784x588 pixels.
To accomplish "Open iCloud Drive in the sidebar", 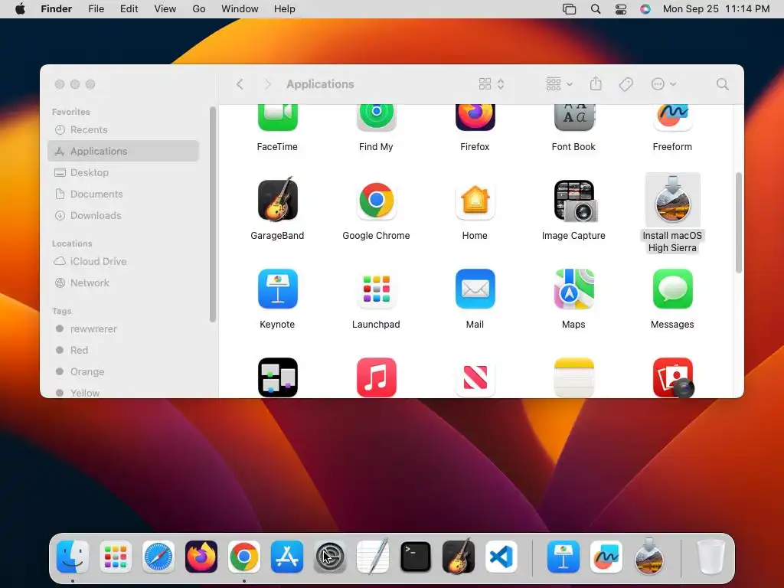I will 123,261.
